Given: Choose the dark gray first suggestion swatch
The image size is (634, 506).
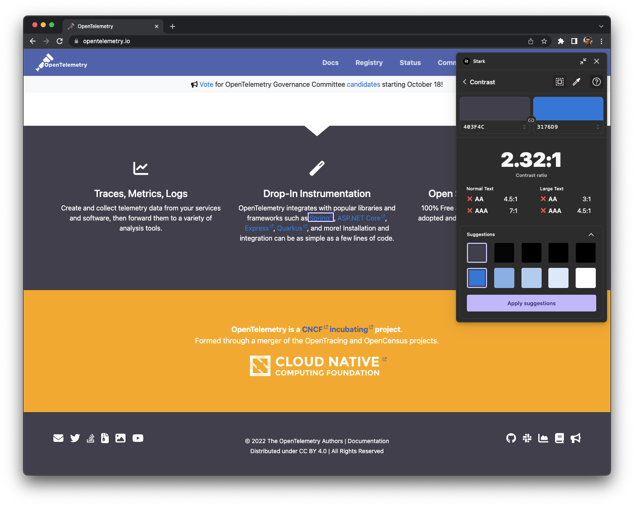Looking at the screenshot, I should point(477,253).
